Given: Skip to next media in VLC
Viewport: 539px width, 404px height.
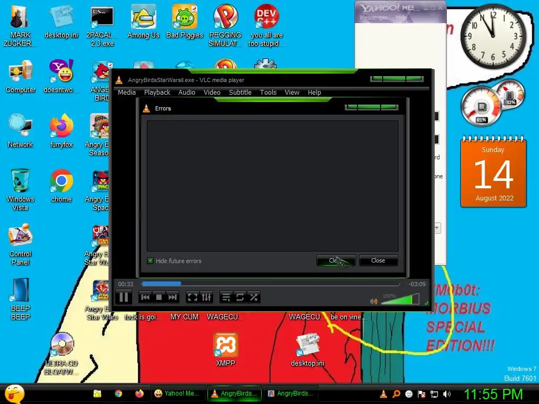Looking at the screenshot, I should (173, 298).
